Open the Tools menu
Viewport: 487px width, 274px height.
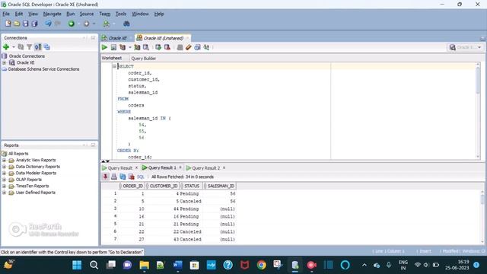[121, 14]
